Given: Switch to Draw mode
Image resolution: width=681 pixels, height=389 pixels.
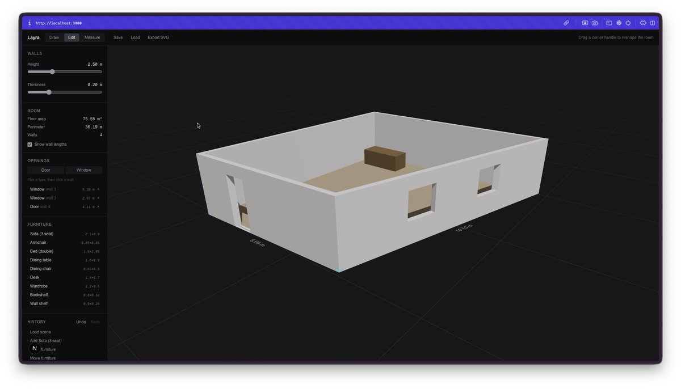Looking at the screenshot, I should 54,37.
